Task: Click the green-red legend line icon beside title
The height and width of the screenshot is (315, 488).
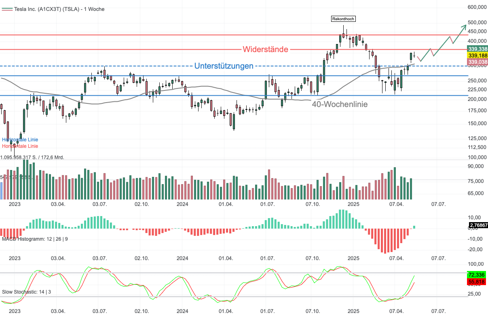Action: click(7, 9)
